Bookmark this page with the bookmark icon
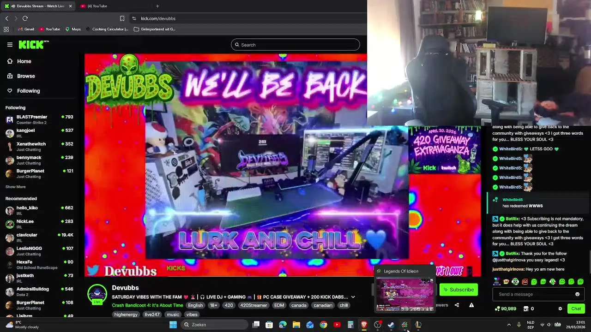 pyautogui.click(x=122, y=18)
